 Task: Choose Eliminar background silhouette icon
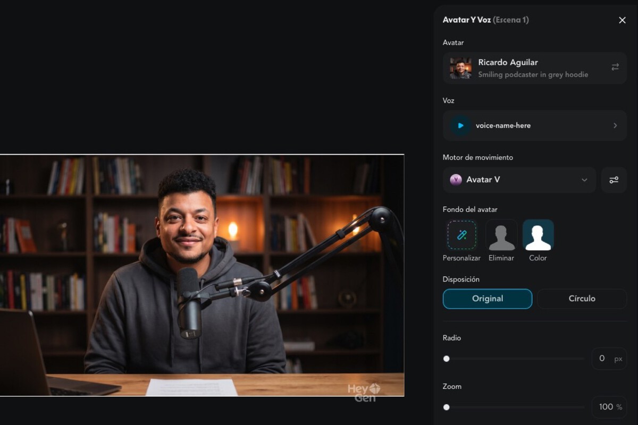tap(501, 235)
